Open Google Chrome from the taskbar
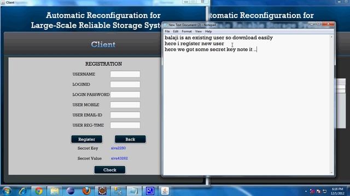The width and height of the screenshot is (350, 196). 39,191
